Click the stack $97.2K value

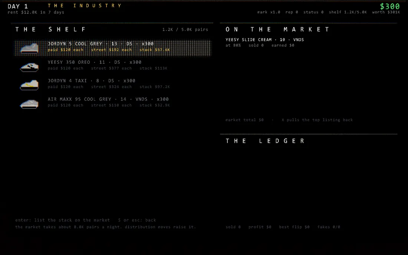[x=155, y=87]
